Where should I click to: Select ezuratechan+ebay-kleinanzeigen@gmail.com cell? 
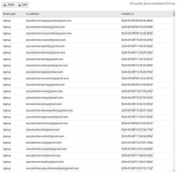click(52, 169)
